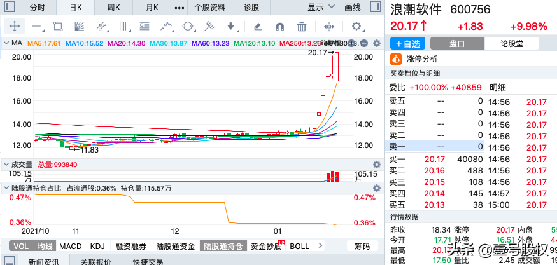The image size is (557, 265).
Task: Toggle the magnet snap tool
Action: [x=280, y=26]
